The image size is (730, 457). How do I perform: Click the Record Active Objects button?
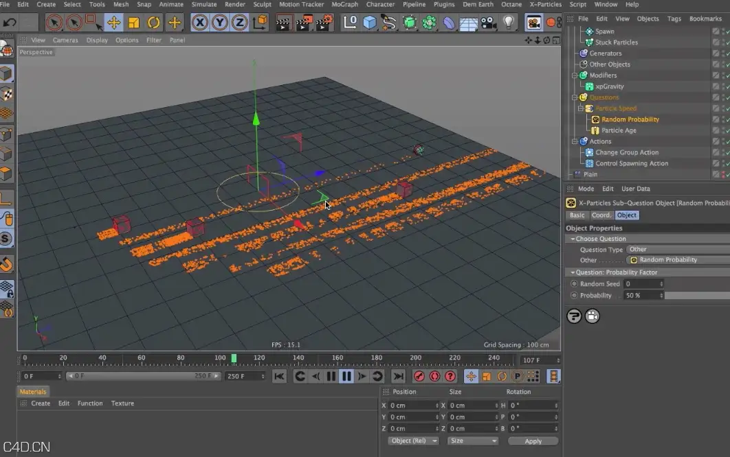419,376
